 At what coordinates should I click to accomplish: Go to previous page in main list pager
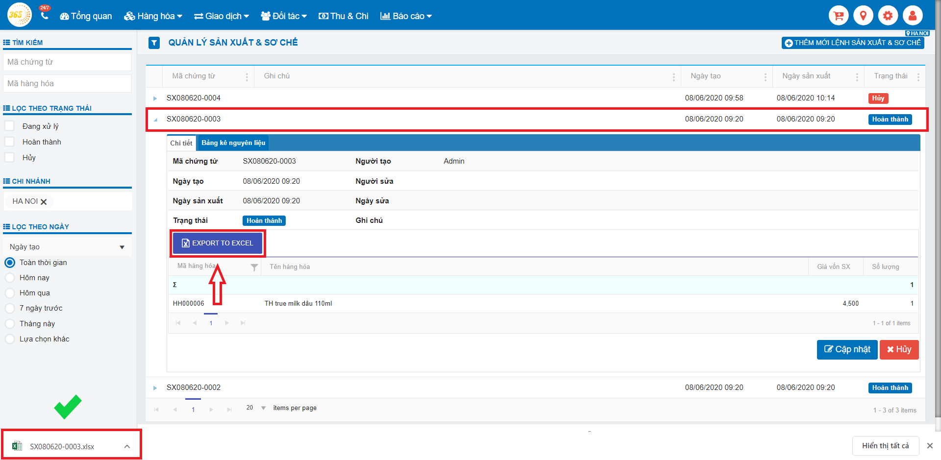coord(175,410)
